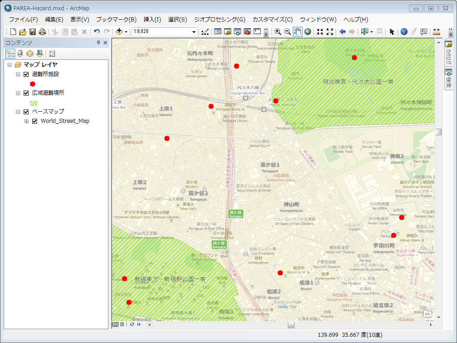The image size is (457, 343).
Task: Open a map document file
Action: 23,32
